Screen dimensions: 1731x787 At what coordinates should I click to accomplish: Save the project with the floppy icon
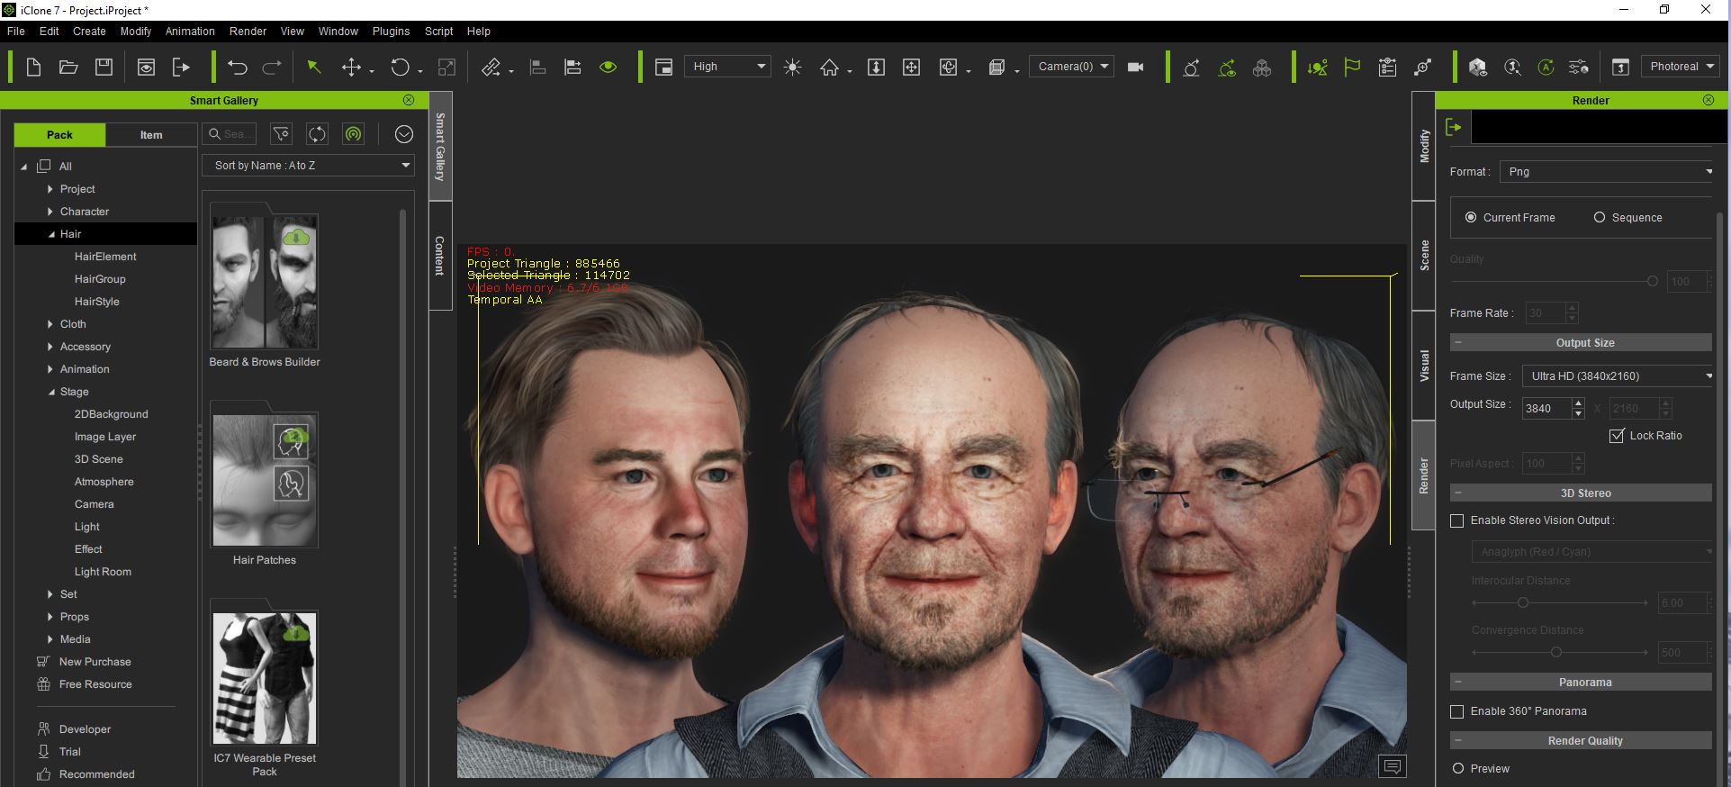[104, 67]
